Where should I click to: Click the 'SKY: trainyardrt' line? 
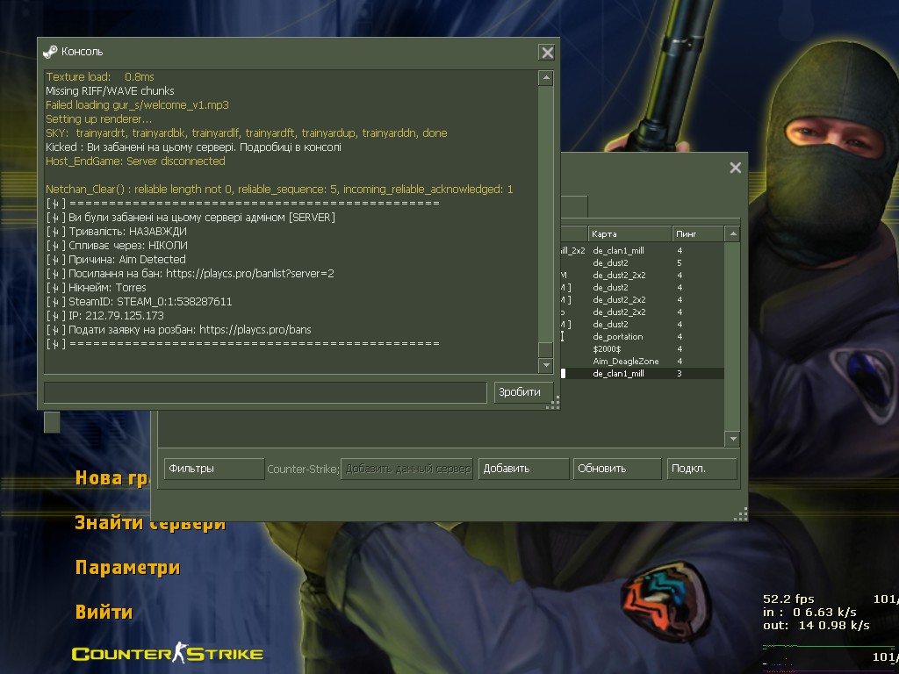click(247, 133)
